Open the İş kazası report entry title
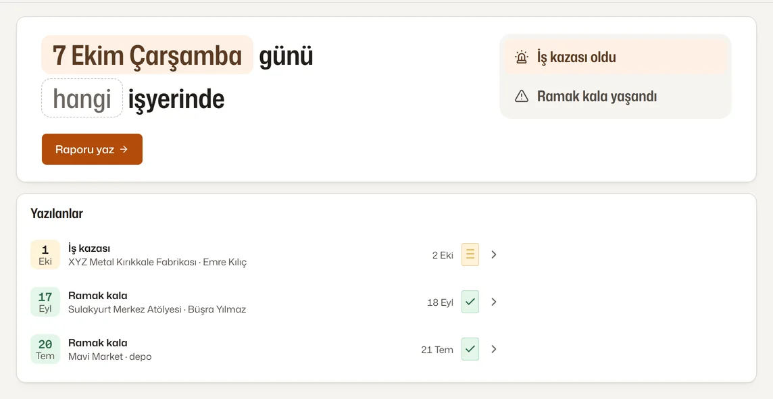This screenshot has width=773, height=399. click(x=89, y=248)
